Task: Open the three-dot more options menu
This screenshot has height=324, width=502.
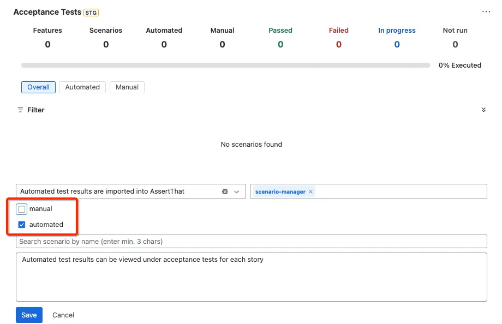Action: pos(486,12)
